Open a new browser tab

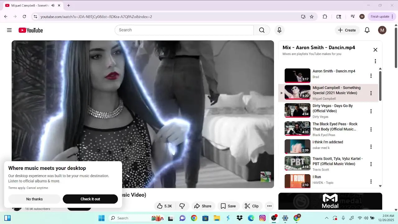[x=68, y=6]
